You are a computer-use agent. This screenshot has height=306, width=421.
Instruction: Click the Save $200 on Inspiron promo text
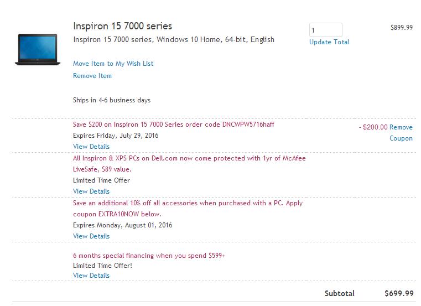click(174, 125)
